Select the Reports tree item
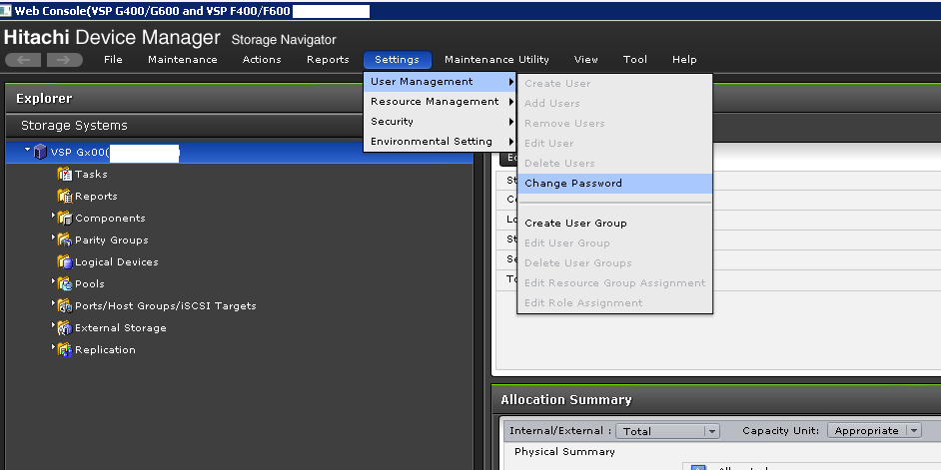941x470 pixels. pos(96,196)
